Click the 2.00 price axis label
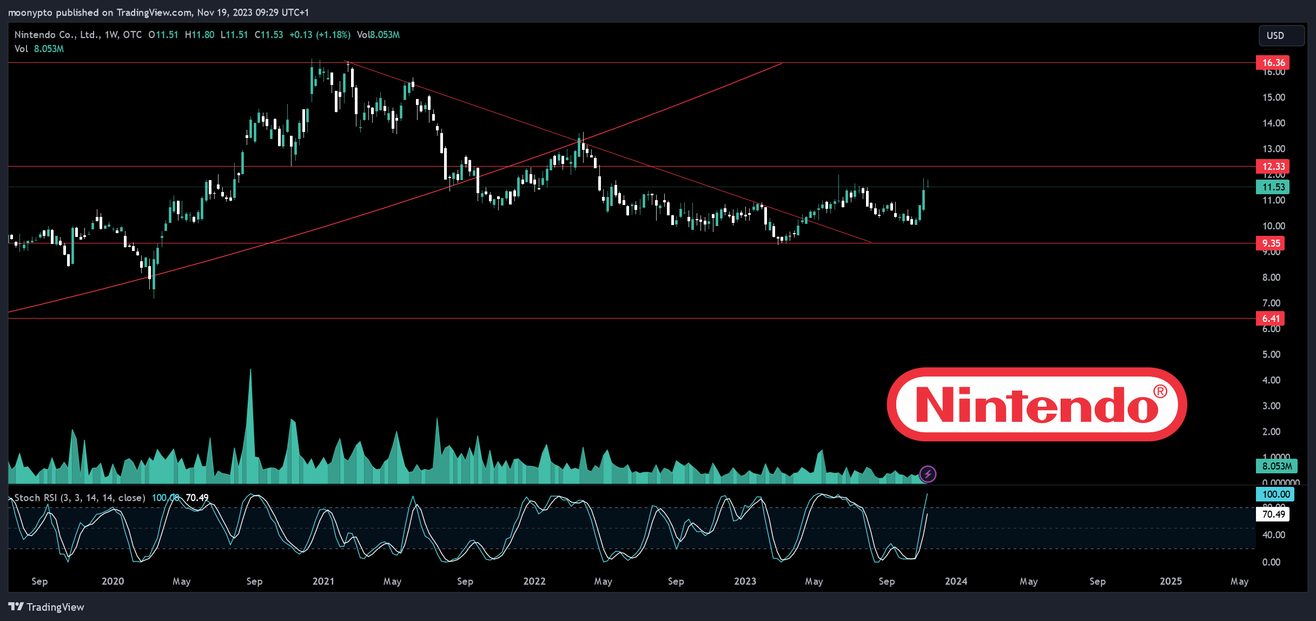The height and width of the screenshot is (621, 1316). click(x=1271, y=432)
